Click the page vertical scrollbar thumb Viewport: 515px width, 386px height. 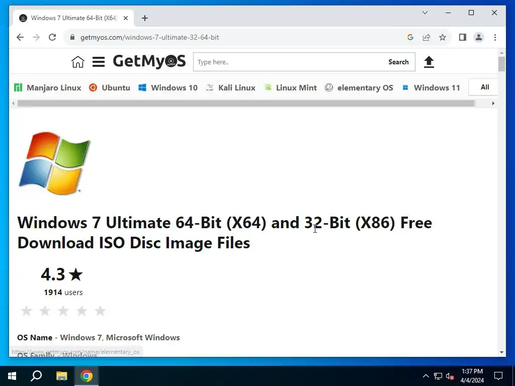(x=501, y=64)
